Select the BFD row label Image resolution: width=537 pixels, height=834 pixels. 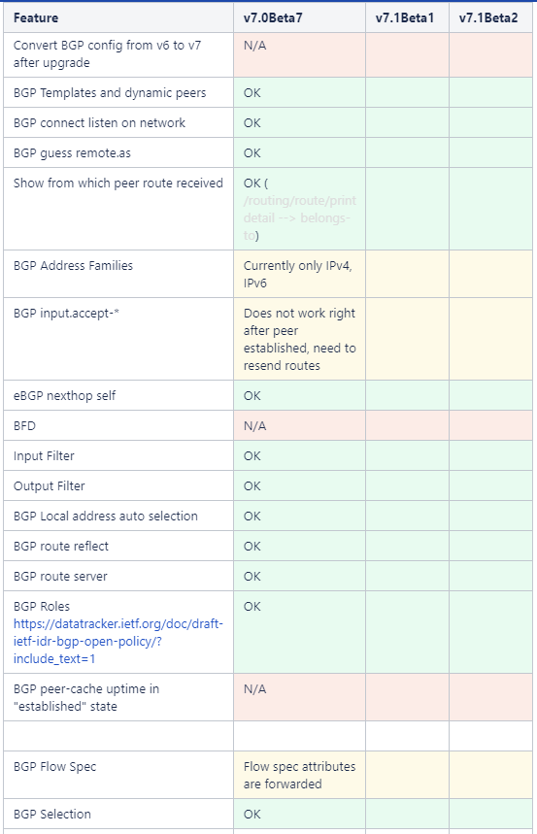pos(24,425)
